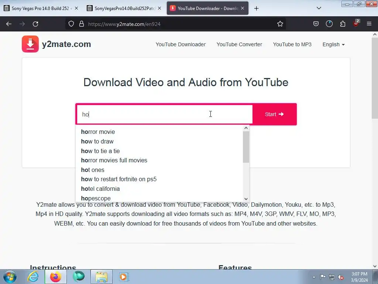
Task: Reload the page with the refresh icon
Action: pyautogui.click(x=35, y=24)
